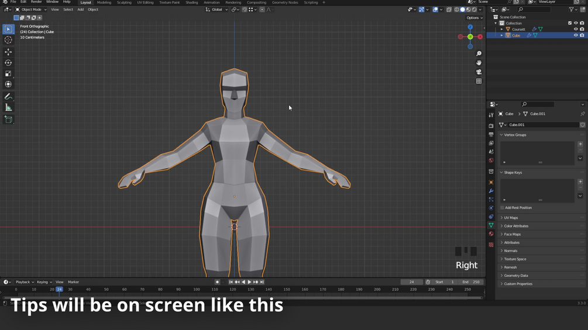Click the Add Cube tool icon
The width and height of the screenshot is (588, 330).
pos(8,119)
